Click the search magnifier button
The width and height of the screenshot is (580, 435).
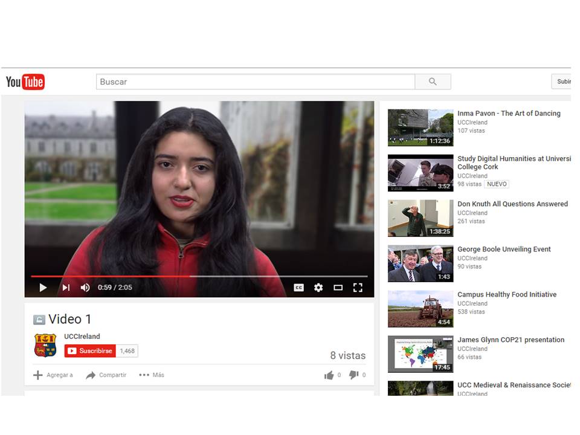433,82
